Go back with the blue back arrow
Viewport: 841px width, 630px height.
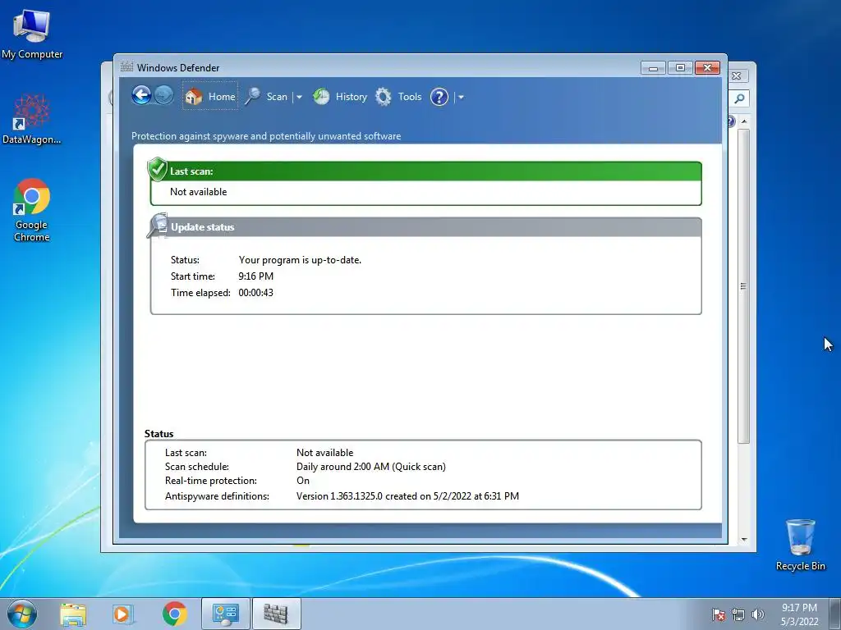[141, 96]
